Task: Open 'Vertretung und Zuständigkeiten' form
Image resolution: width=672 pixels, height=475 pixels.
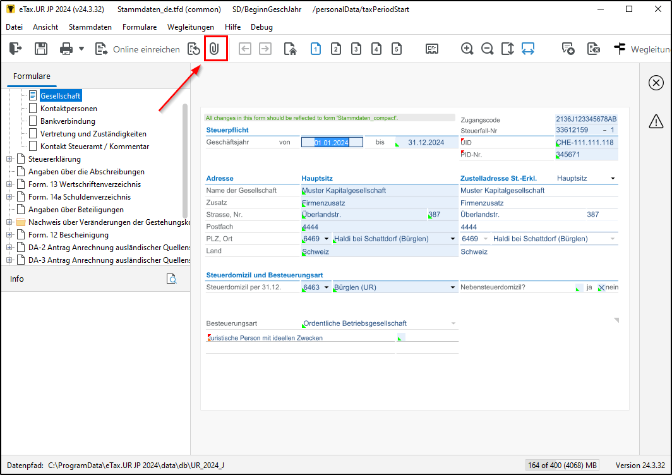Action: [93, 134]
